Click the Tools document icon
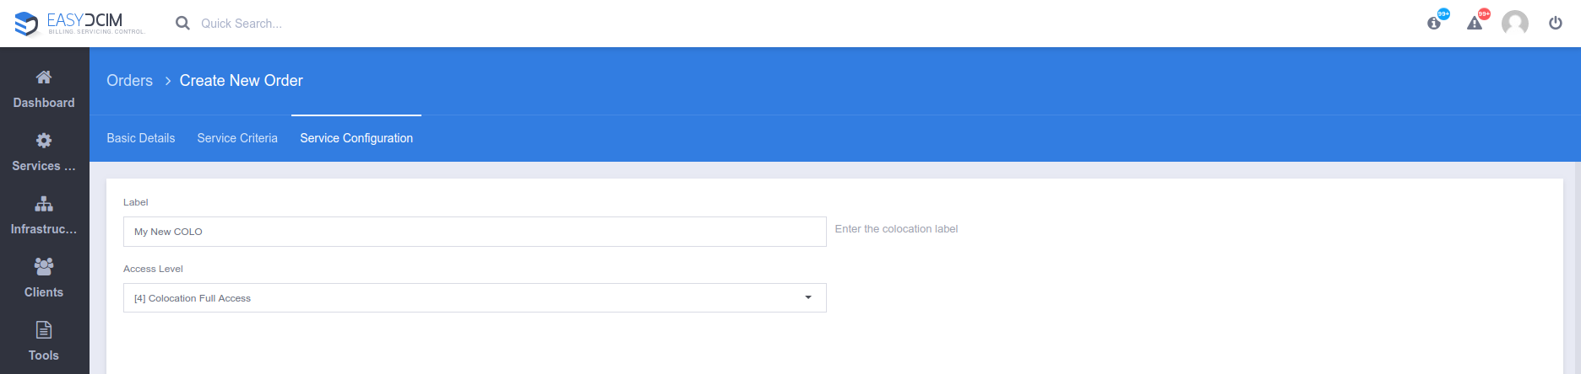This screenshot has height=374, width=1581. [44, 329]
